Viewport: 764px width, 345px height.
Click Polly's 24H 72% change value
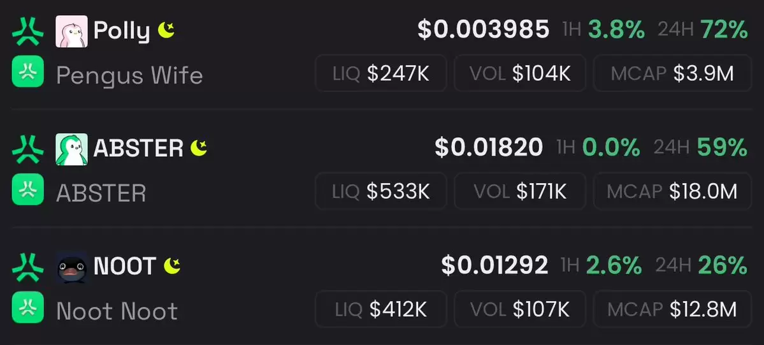[x=724, y=30]
